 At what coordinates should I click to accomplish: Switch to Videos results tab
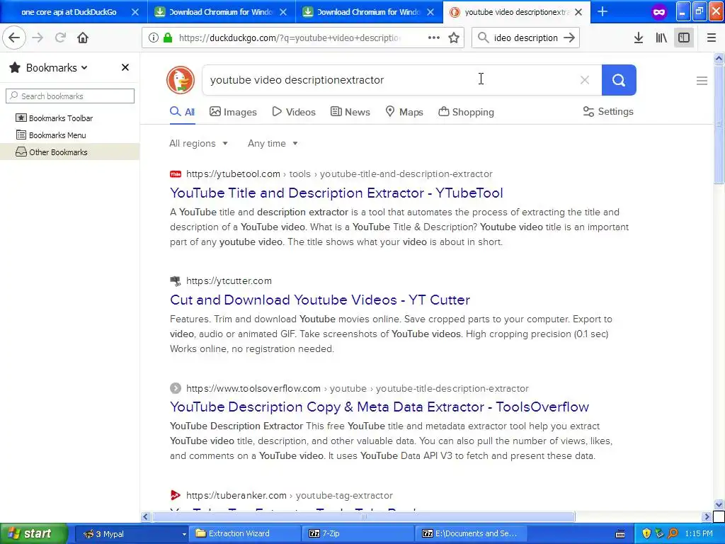pyautogui.click(x=294, y=112)
